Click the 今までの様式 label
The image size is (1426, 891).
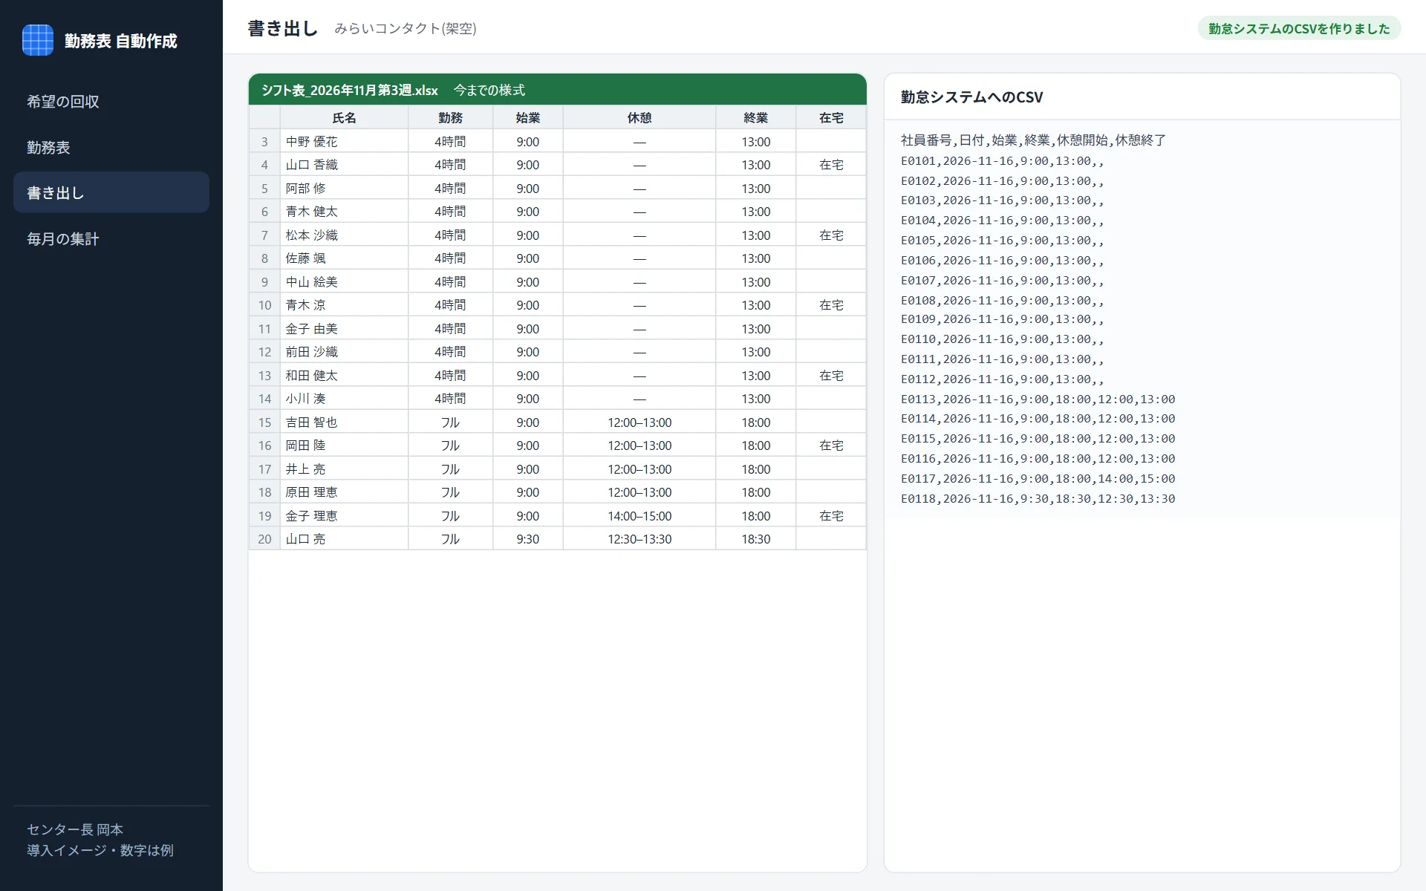click(489, 90)
